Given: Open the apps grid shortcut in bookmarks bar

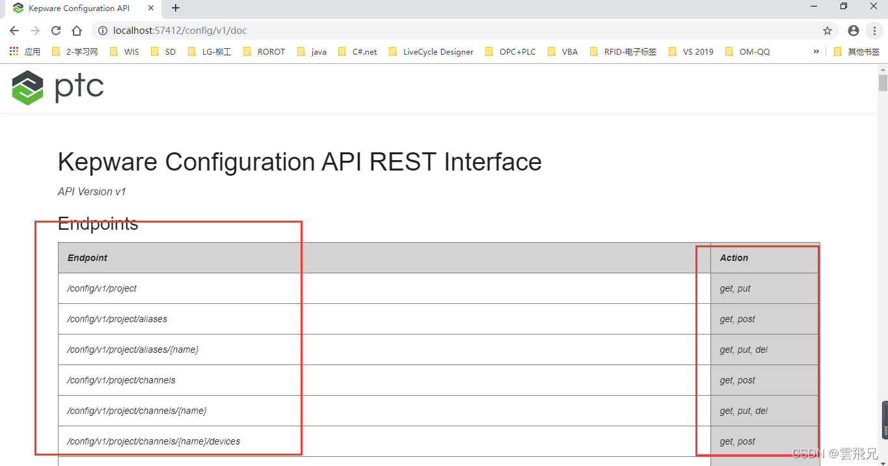Looking at the screenshot, I should 14,51.
